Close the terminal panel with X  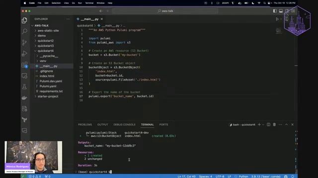pyautogui.click(x=293, y=125)
